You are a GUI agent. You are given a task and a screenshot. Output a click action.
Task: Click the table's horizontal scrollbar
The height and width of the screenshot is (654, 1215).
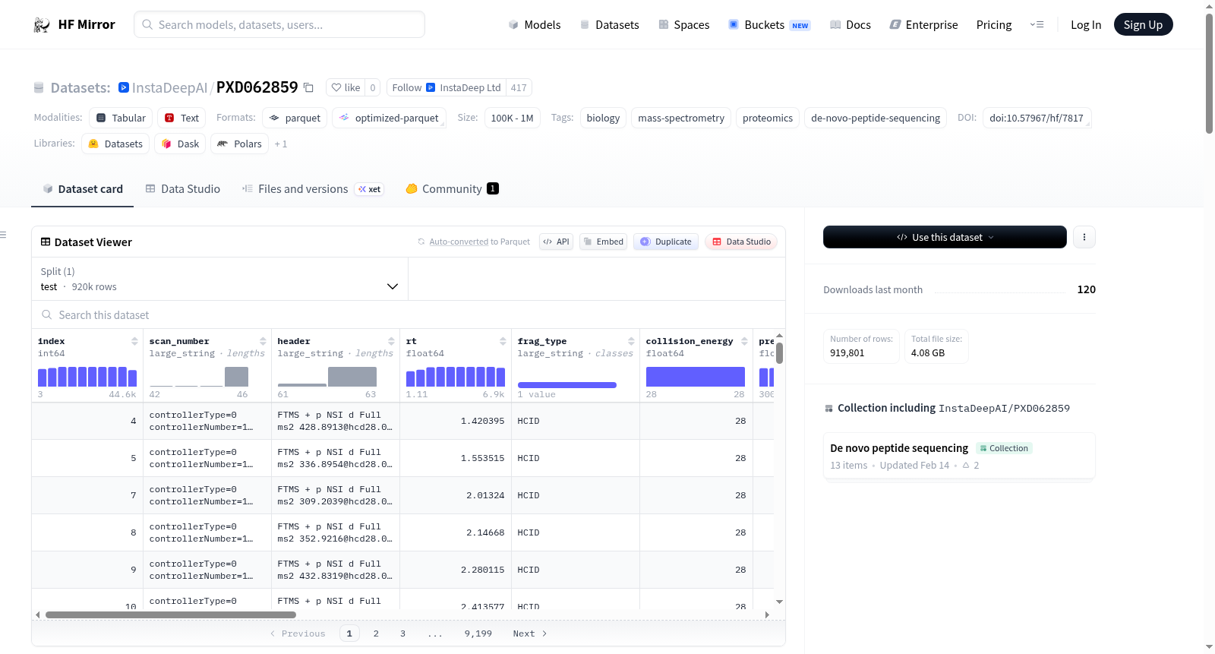(171, 615)
